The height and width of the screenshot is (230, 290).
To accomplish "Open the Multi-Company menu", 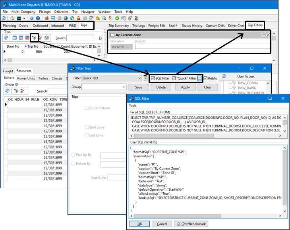I will click(x=23, y=12).
